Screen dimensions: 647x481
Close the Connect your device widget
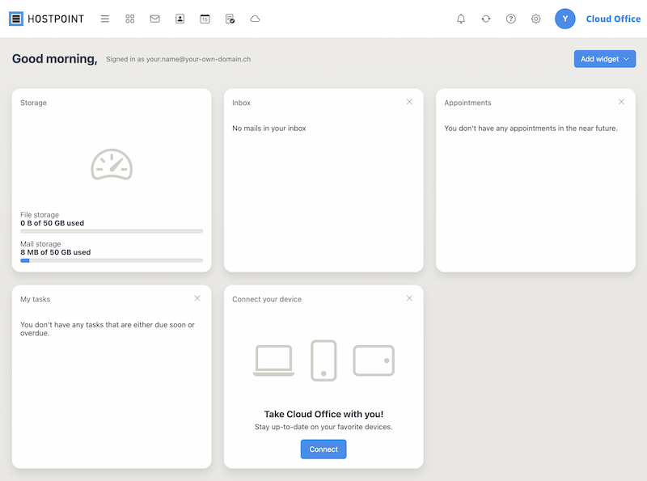click(x=409, y=298)
